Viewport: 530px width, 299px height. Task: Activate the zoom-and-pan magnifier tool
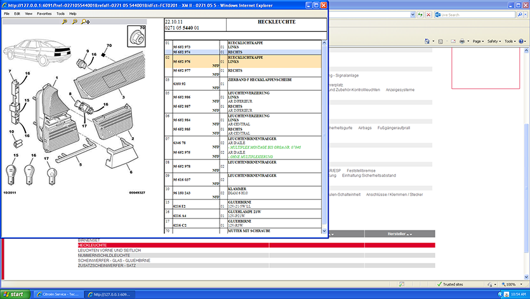click(x=86, y=22)
